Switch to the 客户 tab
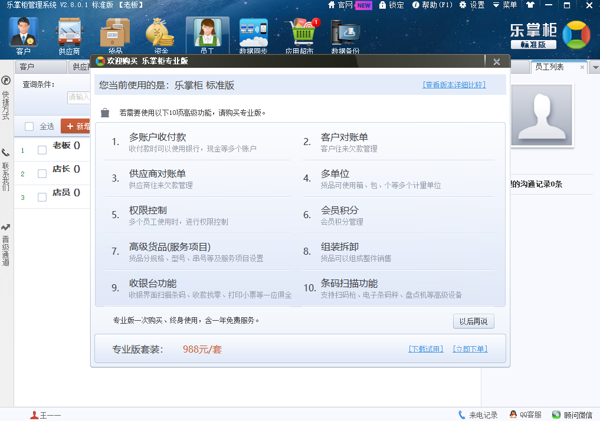 (x=41, y=67)
